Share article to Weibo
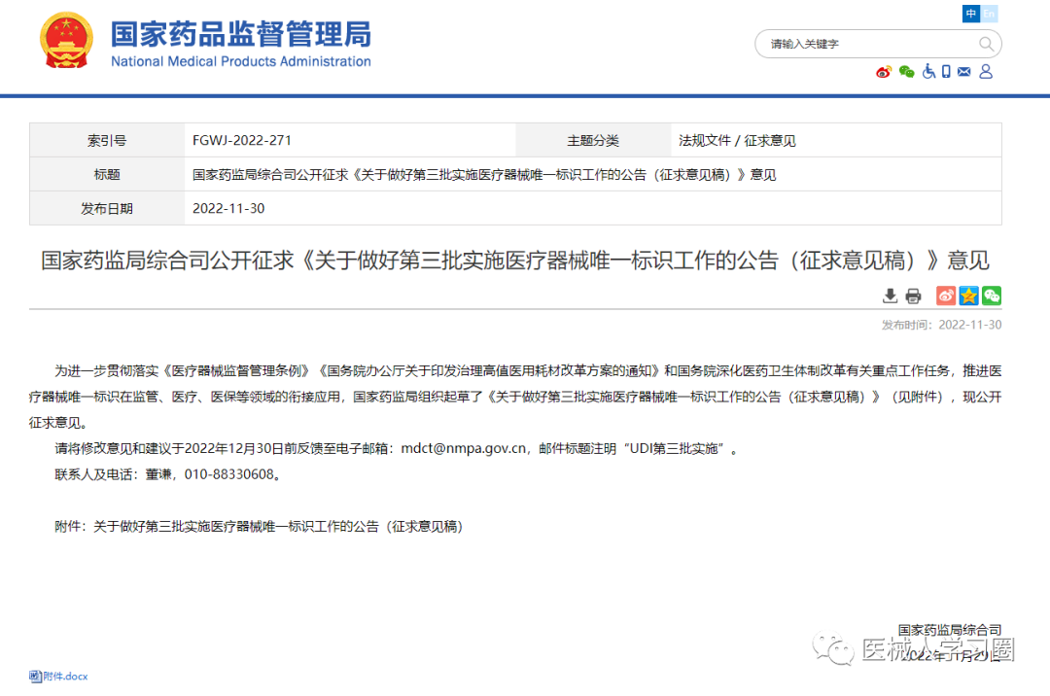Screen dimensions: 1050x696 [x=946, y=296]
